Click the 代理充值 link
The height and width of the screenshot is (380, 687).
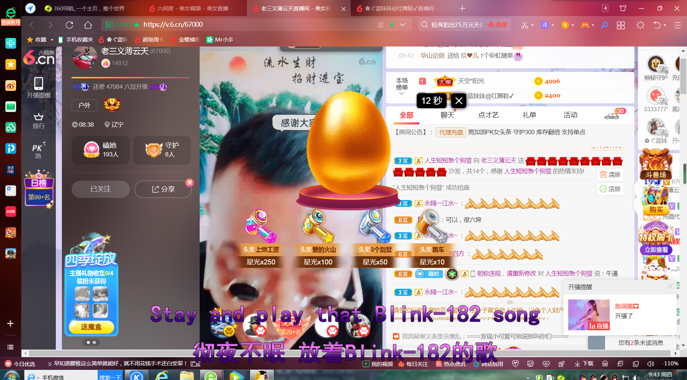click(451, 132)
